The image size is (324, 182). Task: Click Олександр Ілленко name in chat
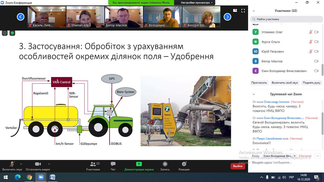pos(277,102)
